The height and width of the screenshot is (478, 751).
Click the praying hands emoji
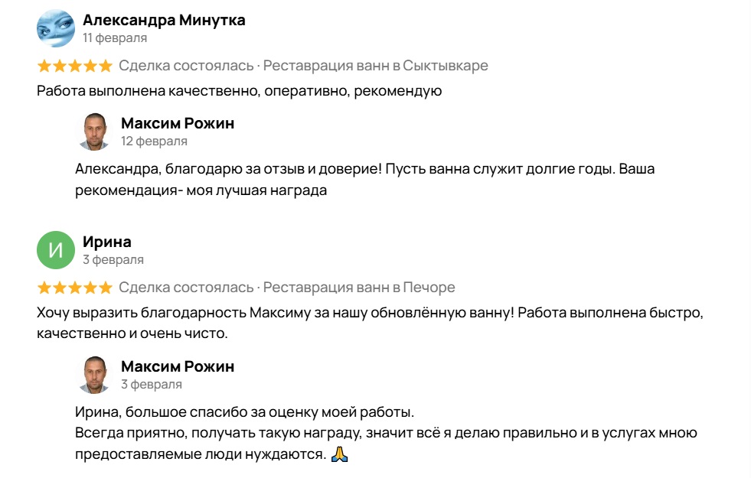tap(340, 454)
